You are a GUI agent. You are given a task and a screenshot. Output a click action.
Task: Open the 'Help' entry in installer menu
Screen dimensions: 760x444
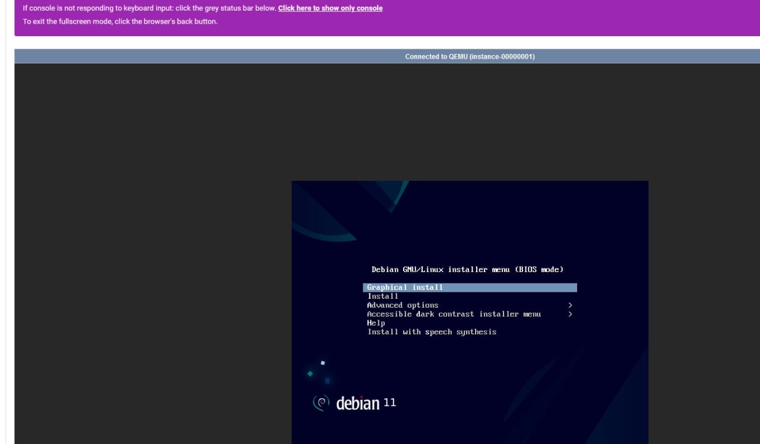pyautogui.click(x=376, y=323)
